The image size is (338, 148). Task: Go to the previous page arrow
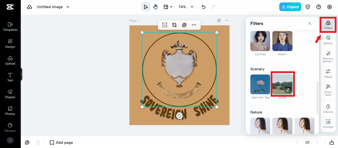tap(297, 142)
